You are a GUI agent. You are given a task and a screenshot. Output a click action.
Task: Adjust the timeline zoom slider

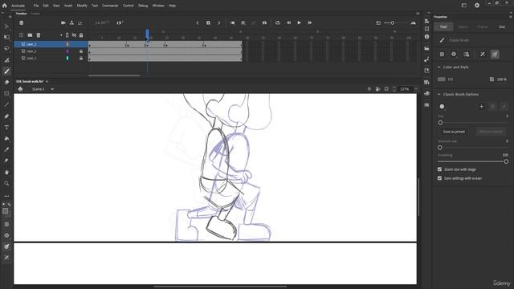click(x=393, y=23)
